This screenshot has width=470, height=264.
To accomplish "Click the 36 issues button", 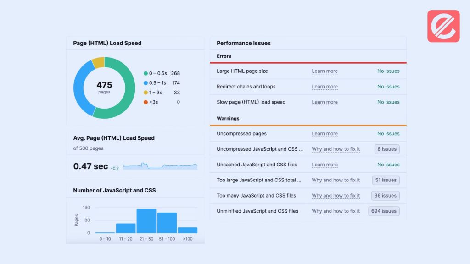I will (385, 195).
